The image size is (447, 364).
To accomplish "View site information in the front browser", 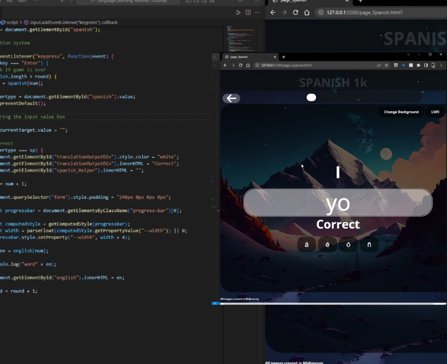I will [x=257, y=65].
